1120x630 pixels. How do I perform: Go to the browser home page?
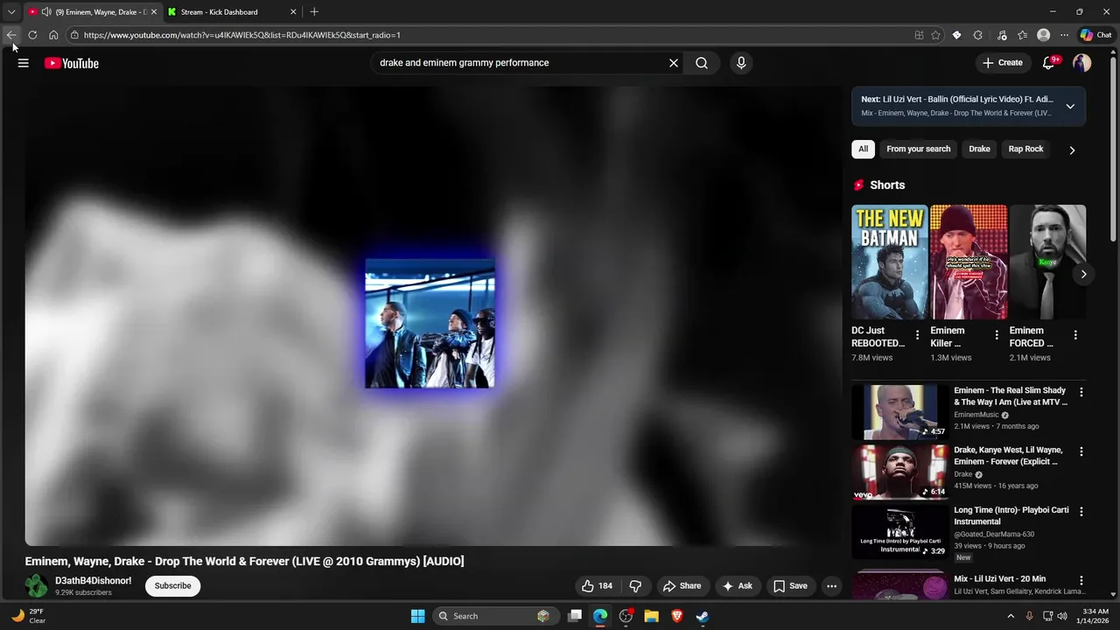pos(53,35)
